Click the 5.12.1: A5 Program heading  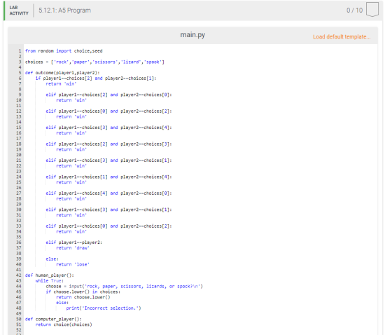click(64, 11)
